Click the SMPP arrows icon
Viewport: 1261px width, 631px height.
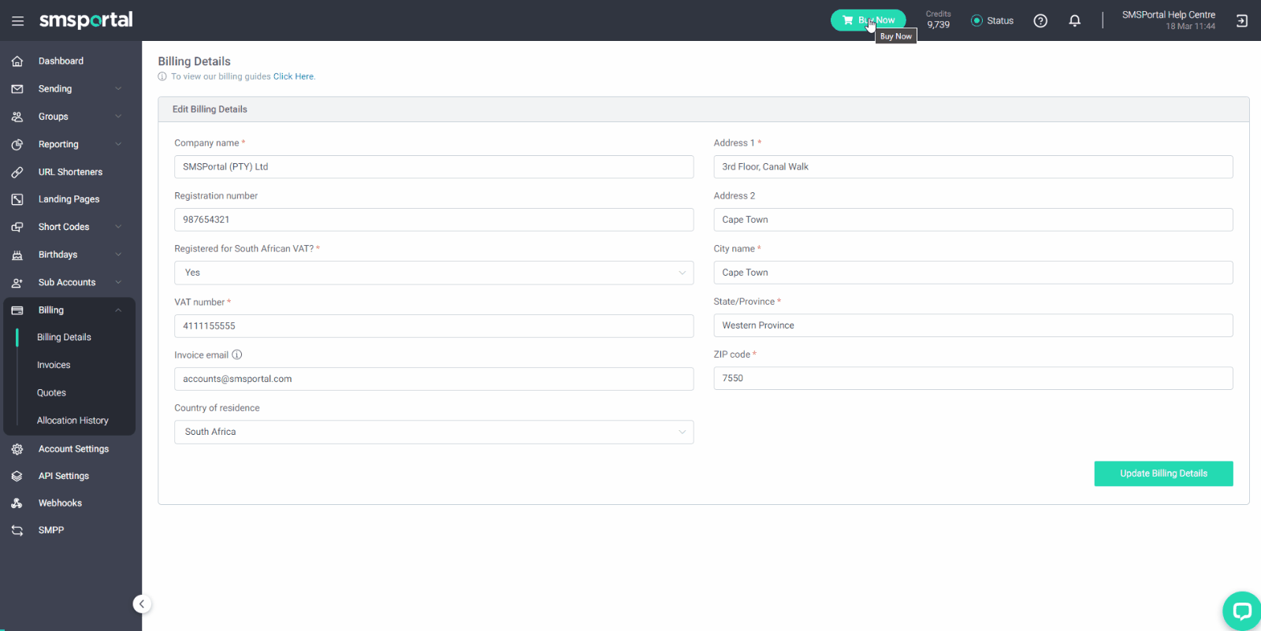tap(17, 530)
